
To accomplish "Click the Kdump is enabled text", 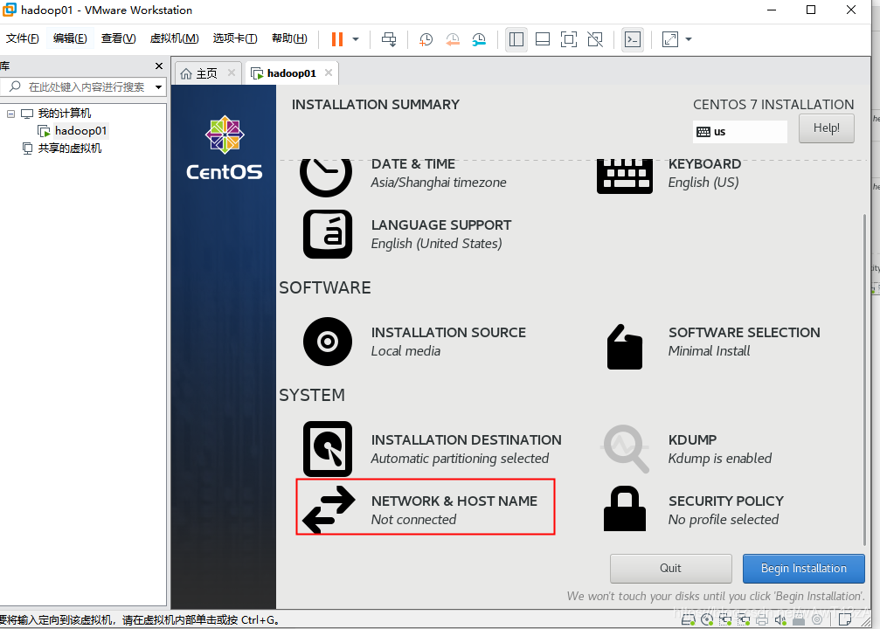I will coord(719,459).
